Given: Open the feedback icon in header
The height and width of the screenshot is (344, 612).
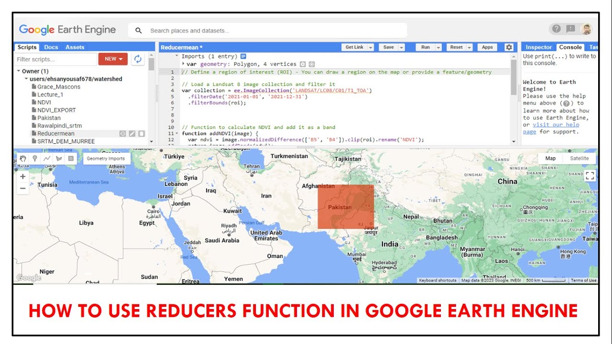Looking at the screenshot, I should point(571,29).
